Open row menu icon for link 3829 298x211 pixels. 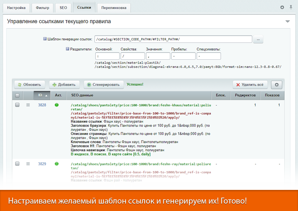28,164
